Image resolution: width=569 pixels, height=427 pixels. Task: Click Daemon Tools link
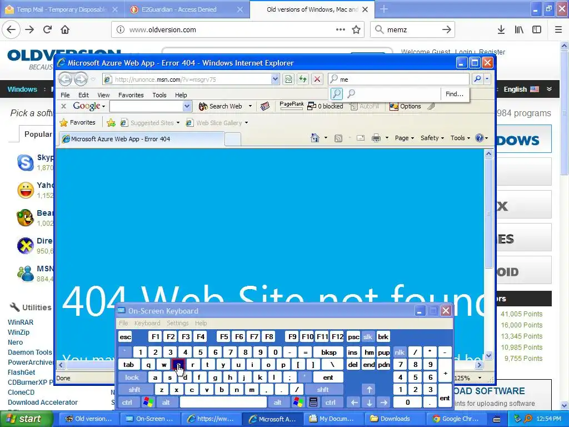point(30,352)
